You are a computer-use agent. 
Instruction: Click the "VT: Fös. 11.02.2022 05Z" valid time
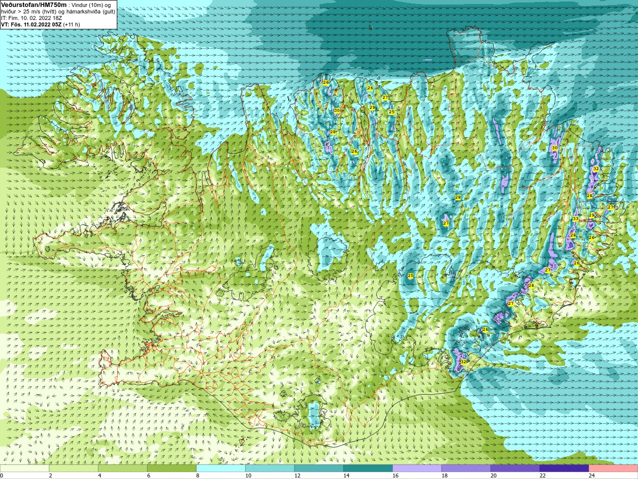point(31,24)
